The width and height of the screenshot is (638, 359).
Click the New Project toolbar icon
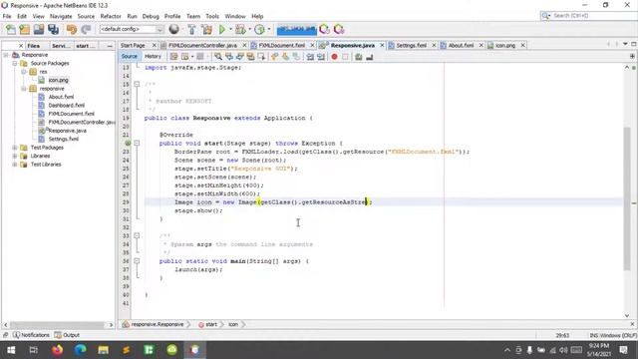click(x=24, y=29)
